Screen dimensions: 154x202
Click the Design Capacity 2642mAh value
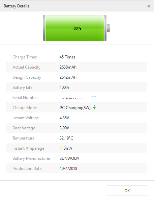68,77
